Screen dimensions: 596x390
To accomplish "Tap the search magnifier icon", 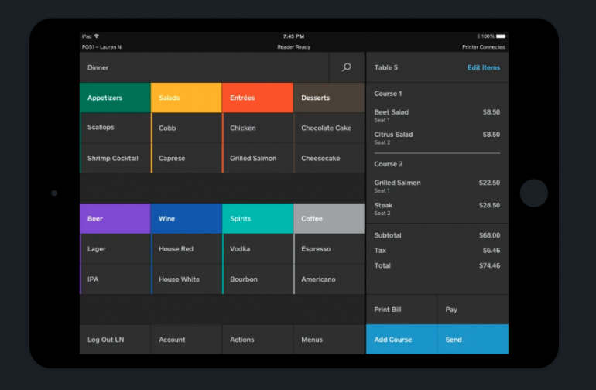I will 346,67.
